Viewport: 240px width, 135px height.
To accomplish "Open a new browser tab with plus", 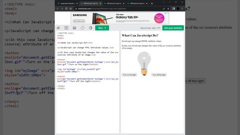I will [x=152, y=3].
